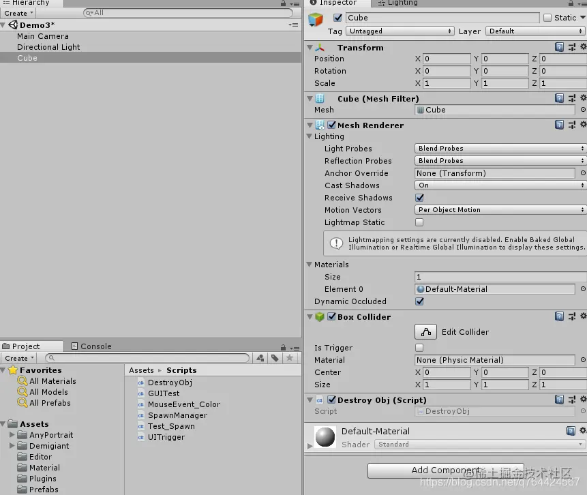The image size is (587, 495).
Task: Toggle Cube active checkbox
Action: 337,18
